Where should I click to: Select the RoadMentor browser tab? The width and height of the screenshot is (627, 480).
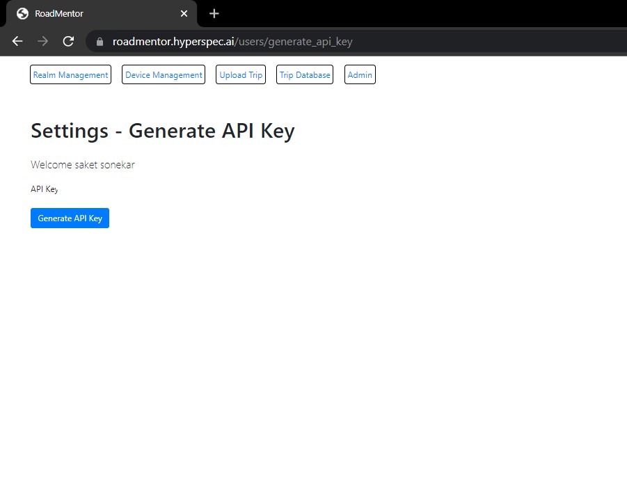(102, 14)
